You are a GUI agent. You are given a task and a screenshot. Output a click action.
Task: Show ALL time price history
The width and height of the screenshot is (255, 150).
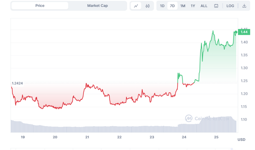tap(204, 6)
